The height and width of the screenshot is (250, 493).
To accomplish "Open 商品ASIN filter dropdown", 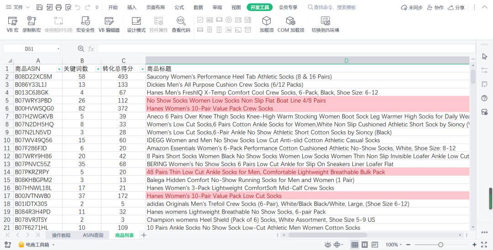I will (x=59, y=69).
